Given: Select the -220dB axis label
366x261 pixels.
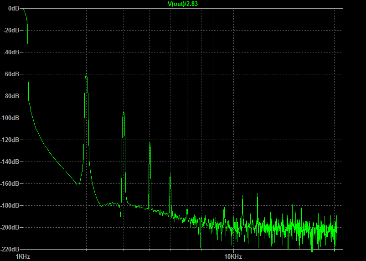Looking at the screenshot, I should pyautogui.click(x=10, y=249).
